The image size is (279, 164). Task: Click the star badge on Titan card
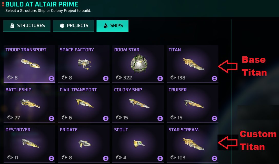click(214, 78)
